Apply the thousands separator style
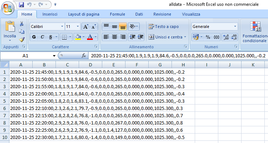 [x=216, y=37]
